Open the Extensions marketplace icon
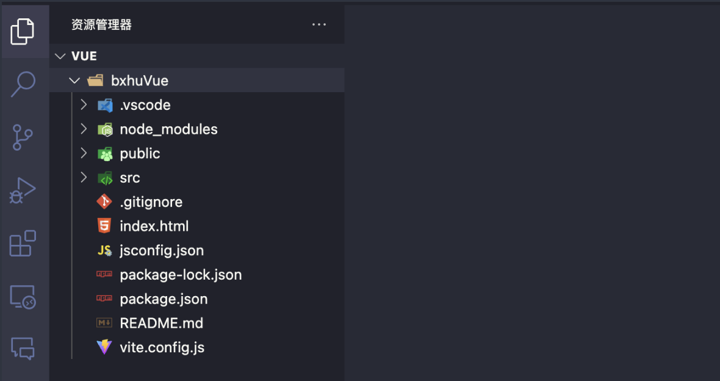This screenshot has width=720, height=381. pyautogui.click(x=23, y=244)
